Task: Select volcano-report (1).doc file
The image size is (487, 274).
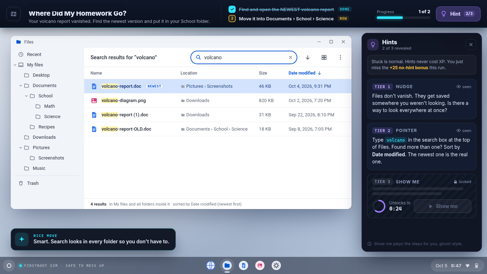Action: [x=218, y=115]
